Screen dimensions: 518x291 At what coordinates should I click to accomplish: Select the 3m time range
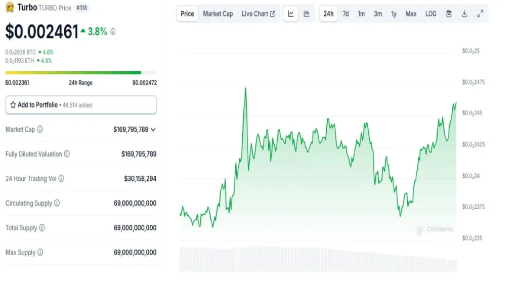tap(377, 14)
